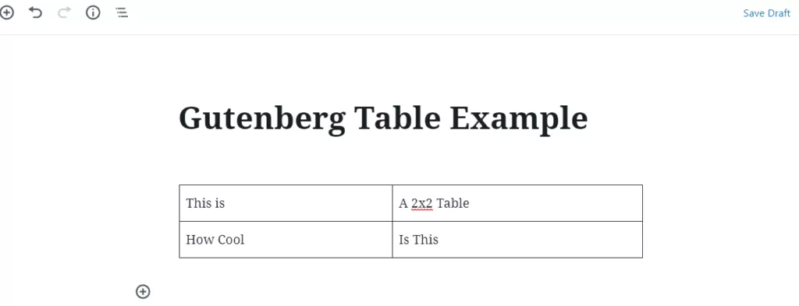Add a block below the table

(x=143, y=291)
